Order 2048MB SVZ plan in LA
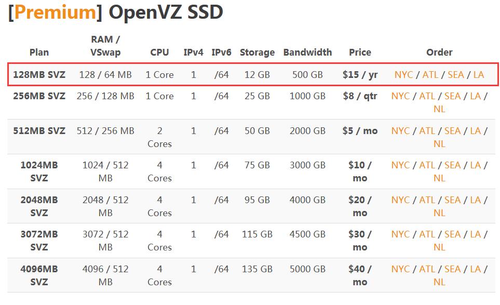 476,200
